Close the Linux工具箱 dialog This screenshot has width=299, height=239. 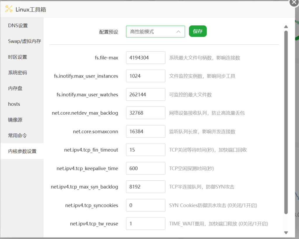point(294,2)
